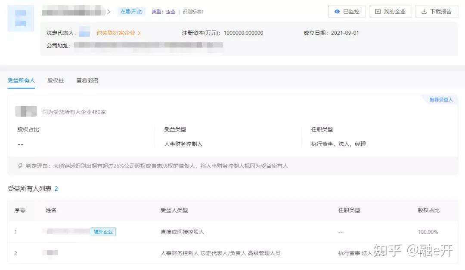Click 100.00% equity value in row 1
The height and width of the screenshot is (270, 465).
coord(428,232)
